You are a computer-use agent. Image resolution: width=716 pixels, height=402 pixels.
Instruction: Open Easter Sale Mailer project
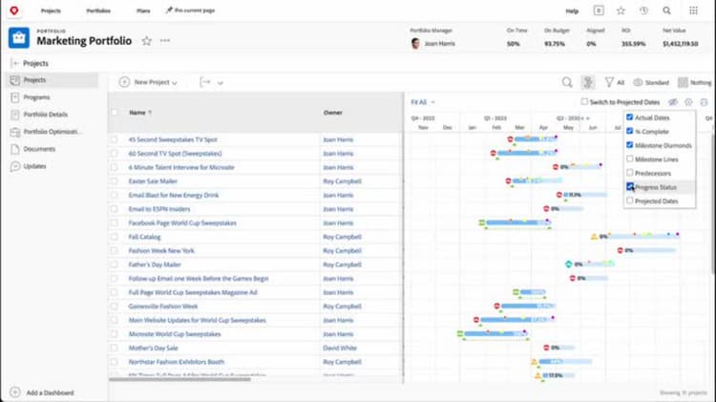[x=153, y=180]
